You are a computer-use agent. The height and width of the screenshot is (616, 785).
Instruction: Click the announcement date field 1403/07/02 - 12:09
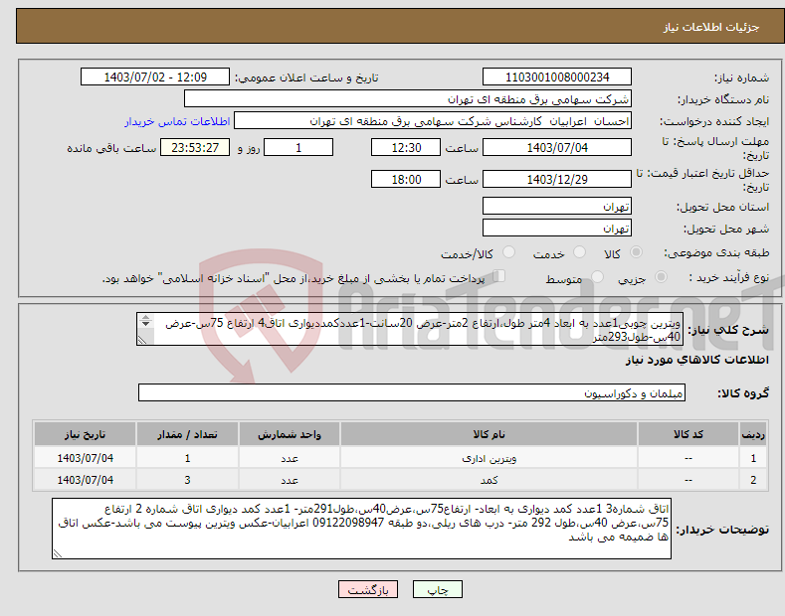pyautogui.click(x=155, y=77)
